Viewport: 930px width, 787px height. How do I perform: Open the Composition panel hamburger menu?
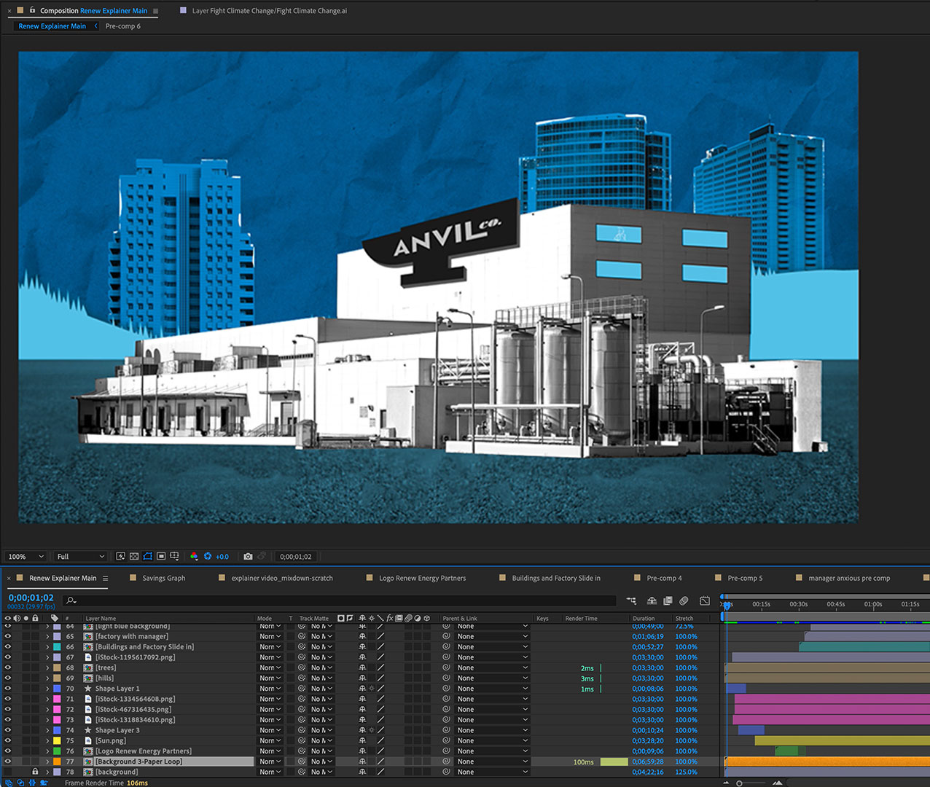(x=155, y=11)
